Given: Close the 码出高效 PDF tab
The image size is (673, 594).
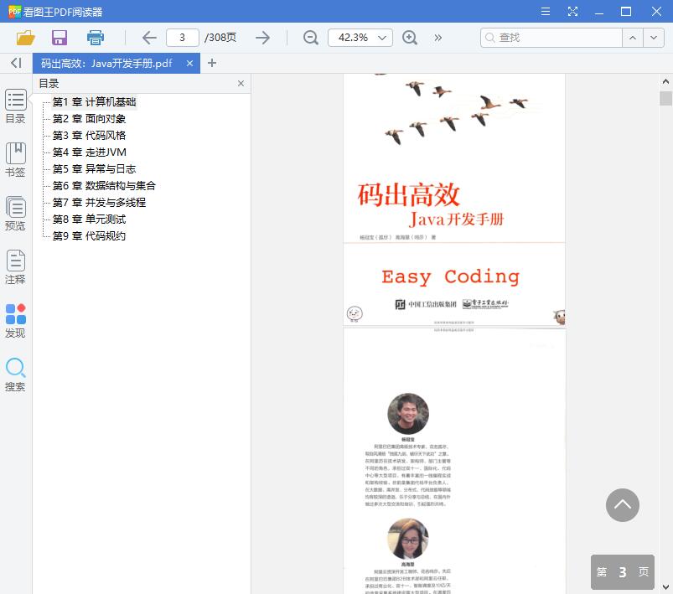Looking at the screenshot, I should click(x=189, y=64).
